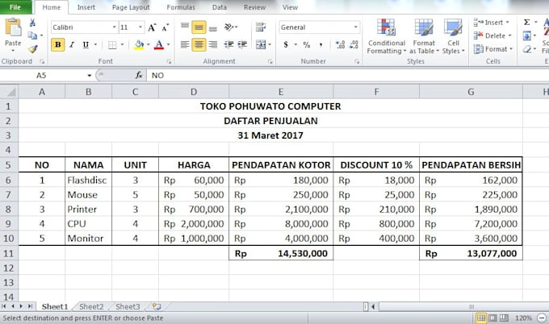Viewport: 549px width, 324px height.
Task: Open Paste options dropdown arrow
Action: 13,51
